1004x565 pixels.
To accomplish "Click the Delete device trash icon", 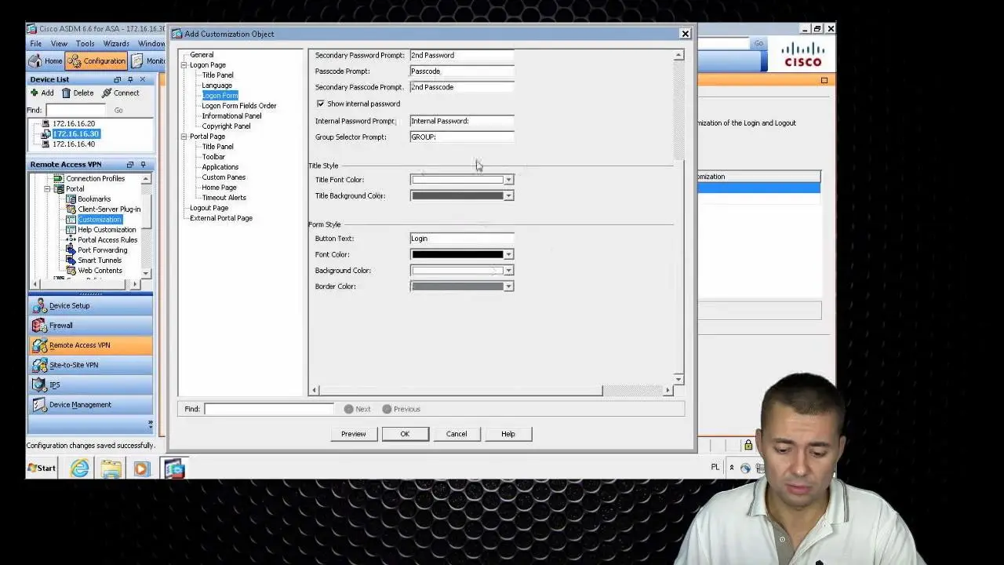I will coord(67,93).
